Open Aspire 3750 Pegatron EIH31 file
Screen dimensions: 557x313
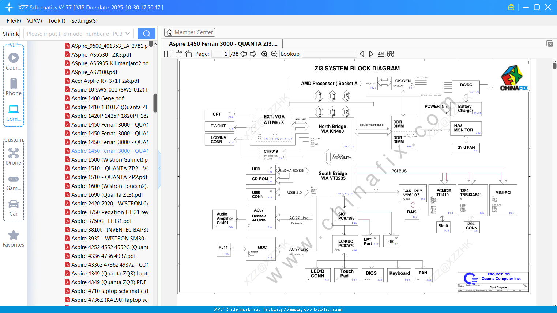(x=107, y=212)
